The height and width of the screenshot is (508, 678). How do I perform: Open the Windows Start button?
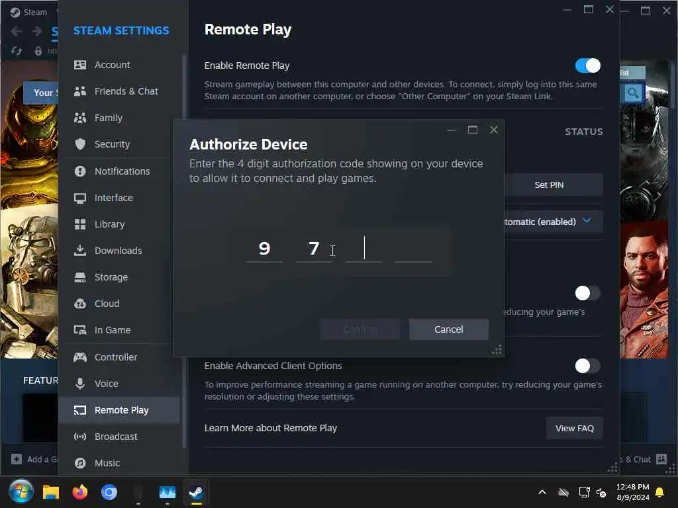(21, 491)
